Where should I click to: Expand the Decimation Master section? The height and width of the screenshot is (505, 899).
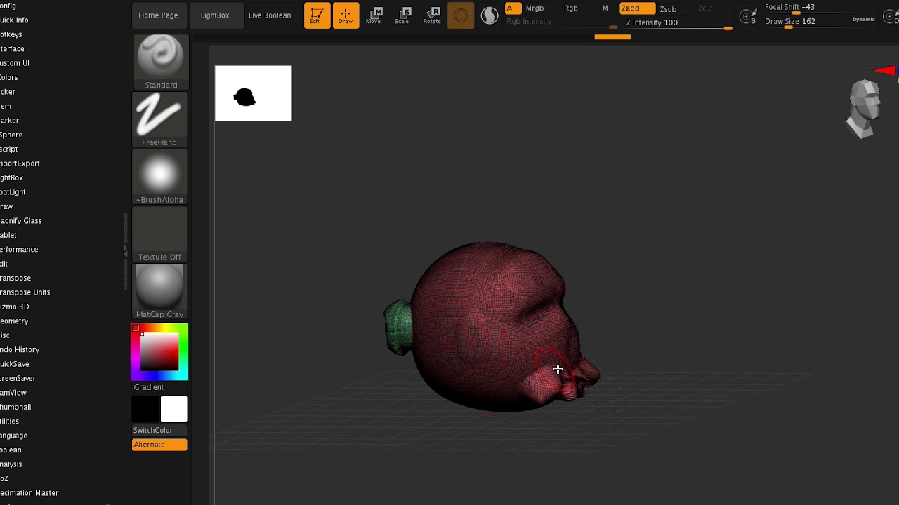[x=29, y=493]
